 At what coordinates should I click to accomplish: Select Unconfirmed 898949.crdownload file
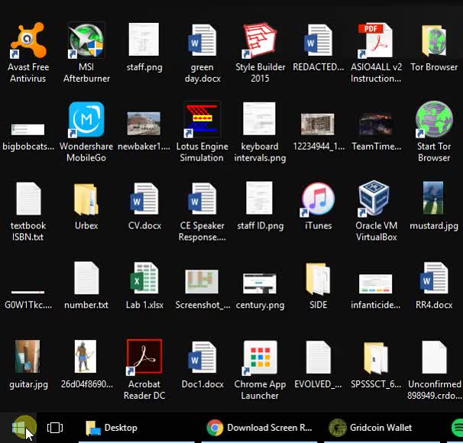coord(434,357)
